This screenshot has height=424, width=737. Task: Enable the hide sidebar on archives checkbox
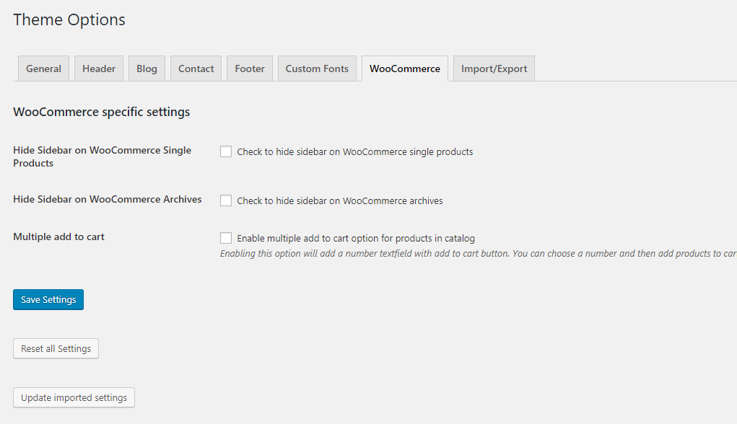click(226, 200)
